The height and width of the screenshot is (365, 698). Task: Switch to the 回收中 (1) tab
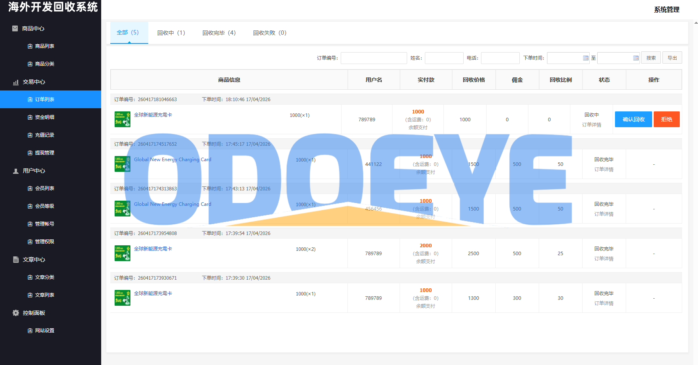coord(171,33)
